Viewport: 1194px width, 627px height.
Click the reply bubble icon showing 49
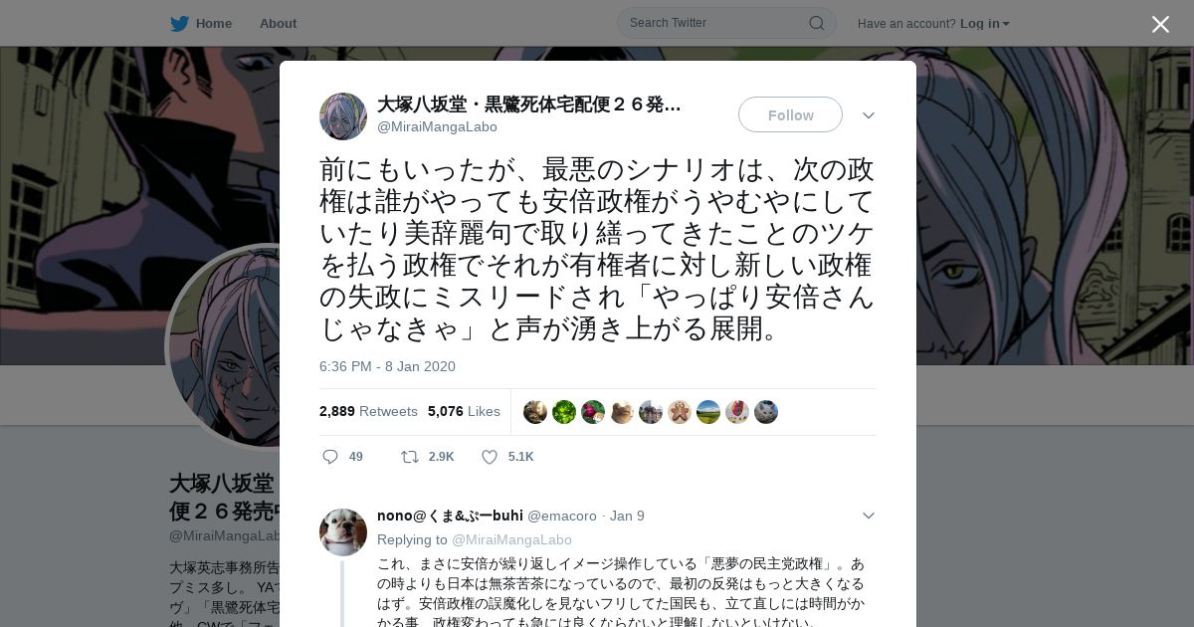[330, 457]
